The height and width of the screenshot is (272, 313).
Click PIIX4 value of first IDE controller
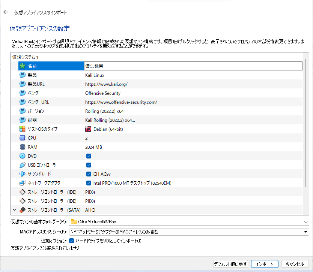coord(90,192)
